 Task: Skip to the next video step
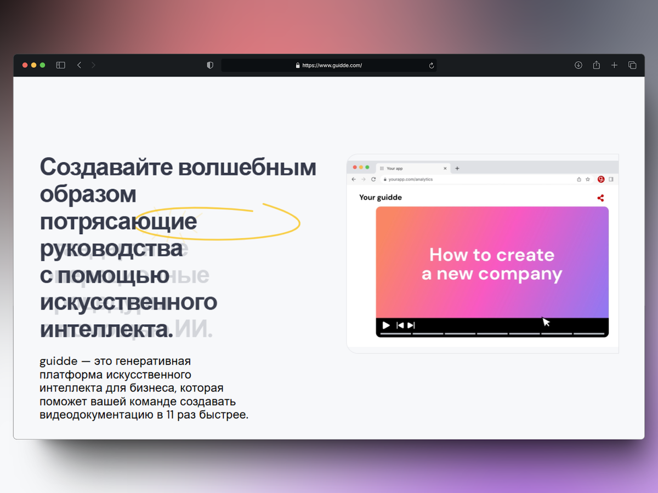411,325
